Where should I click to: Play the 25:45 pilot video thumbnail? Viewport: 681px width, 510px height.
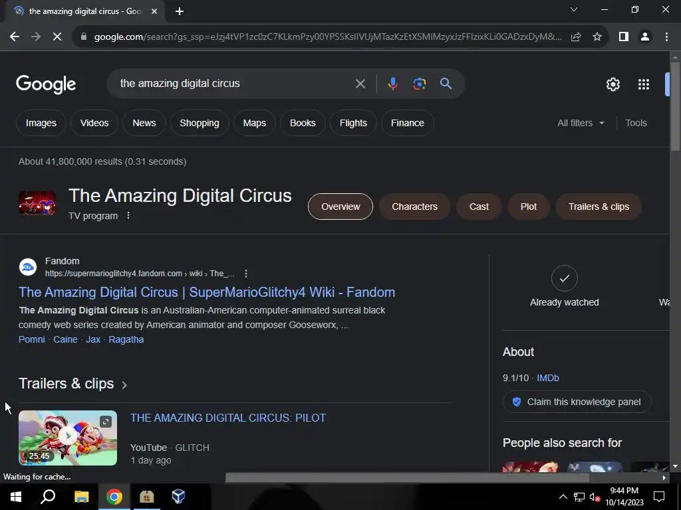point(68,438)
